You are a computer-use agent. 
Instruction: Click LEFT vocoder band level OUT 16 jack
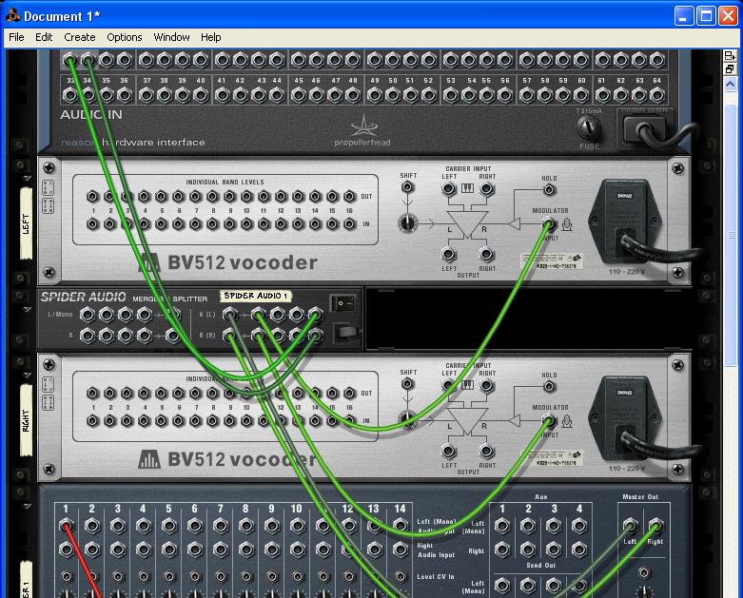pos(349,196)
